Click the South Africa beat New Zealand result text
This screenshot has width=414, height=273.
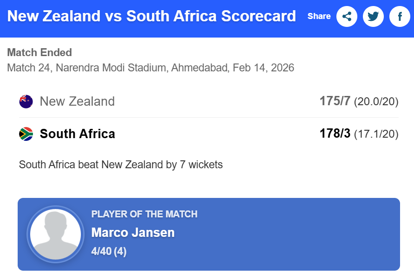121,165
